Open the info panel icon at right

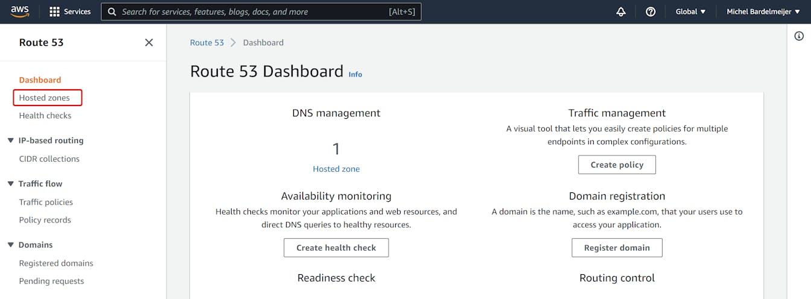[799, 36]
